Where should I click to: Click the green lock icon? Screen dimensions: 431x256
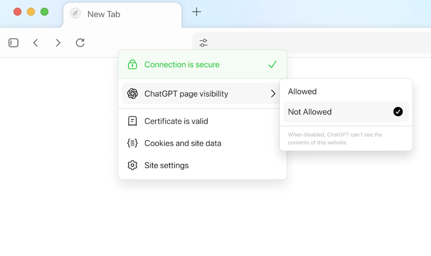(132, 65)
